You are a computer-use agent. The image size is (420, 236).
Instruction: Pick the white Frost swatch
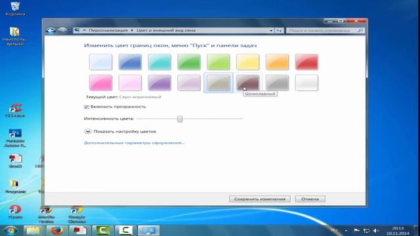pyautogui.click(x=307, y=83)
